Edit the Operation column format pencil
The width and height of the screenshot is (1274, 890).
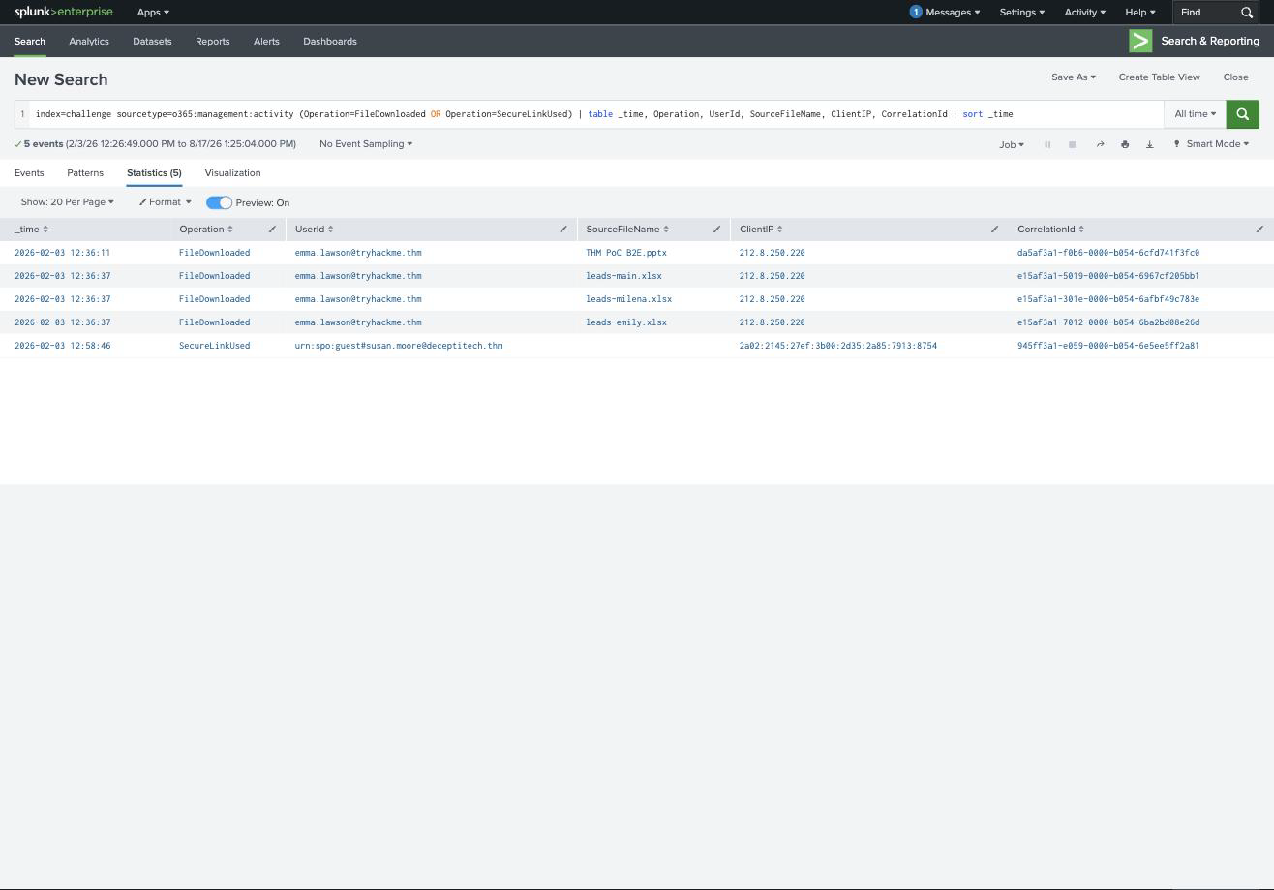pyautogui.click(x=272, y=230)
